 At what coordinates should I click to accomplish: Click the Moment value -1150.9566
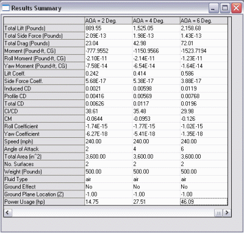(x=156, y=51)
